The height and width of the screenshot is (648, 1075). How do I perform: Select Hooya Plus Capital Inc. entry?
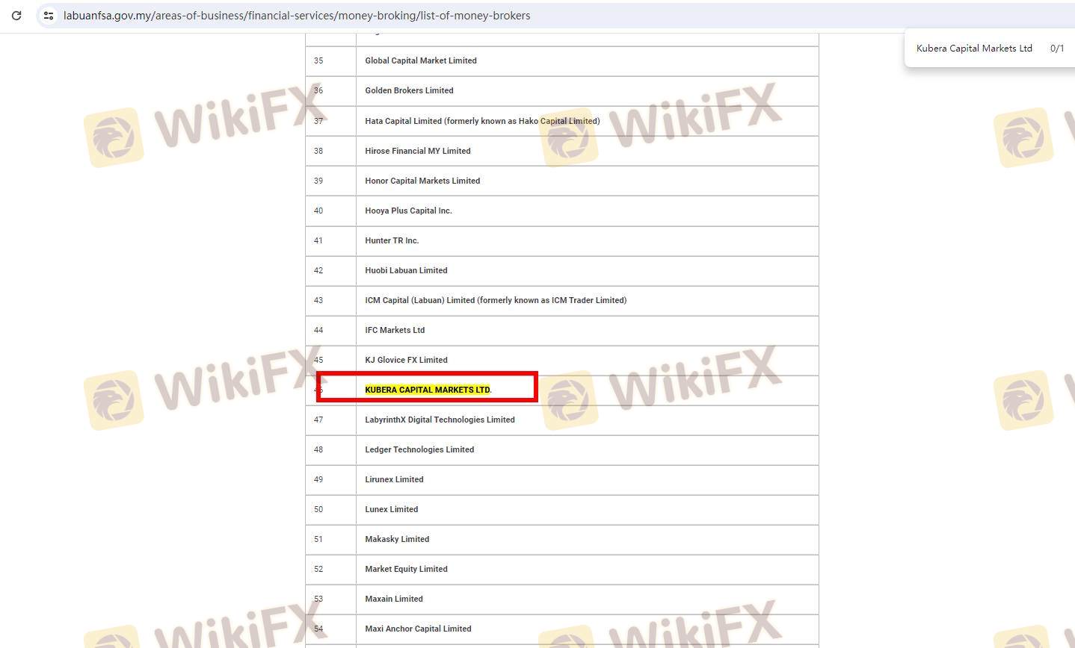[408, 211]
